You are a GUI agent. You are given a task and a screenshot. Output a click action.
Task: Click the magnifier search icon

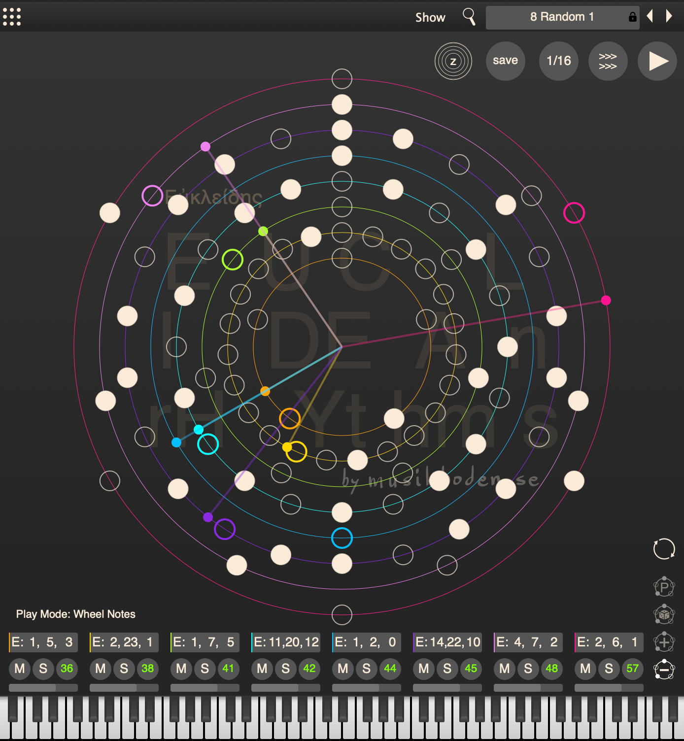[x=469, y=17]
